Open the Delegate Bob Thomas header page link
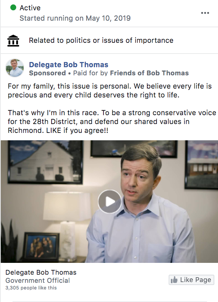The image size is (218, 302). 68,65
